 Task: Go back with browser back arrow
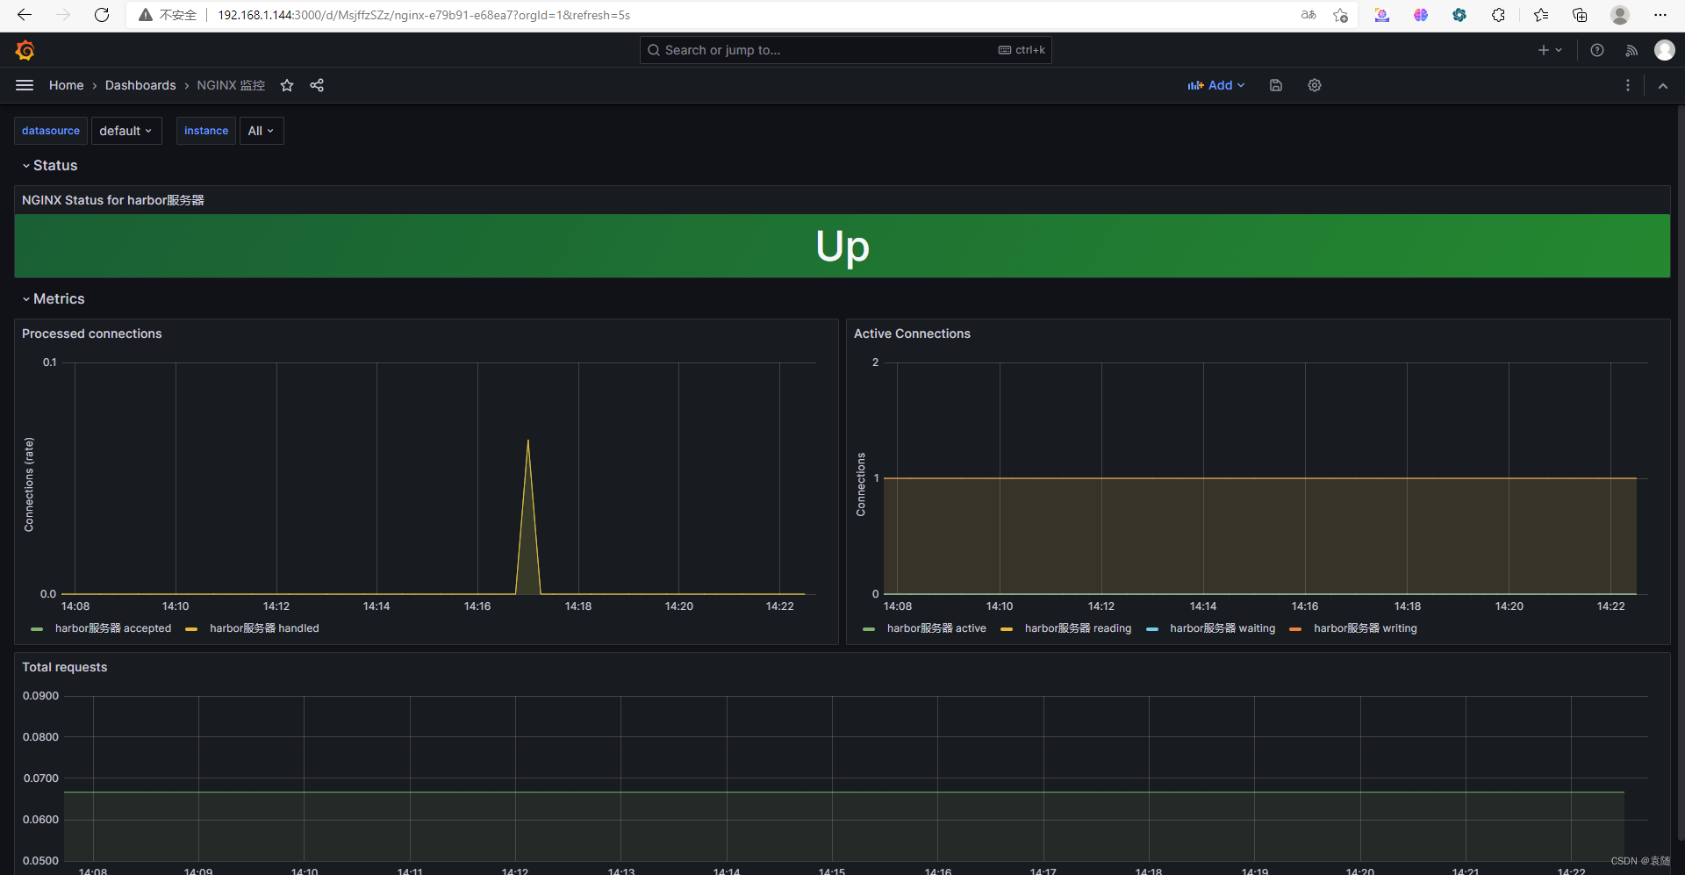pos(25,15)
